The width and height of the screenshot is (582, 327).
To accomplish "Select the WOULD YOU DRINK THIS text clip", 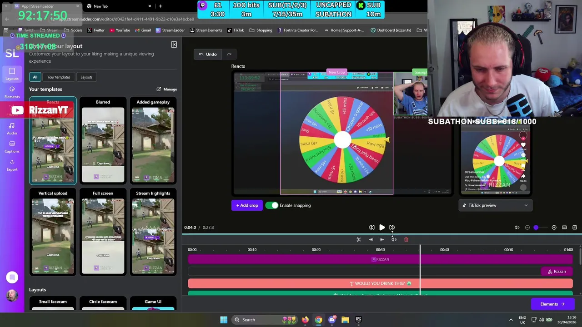I will pyautogui.click(x=380, y=283).
